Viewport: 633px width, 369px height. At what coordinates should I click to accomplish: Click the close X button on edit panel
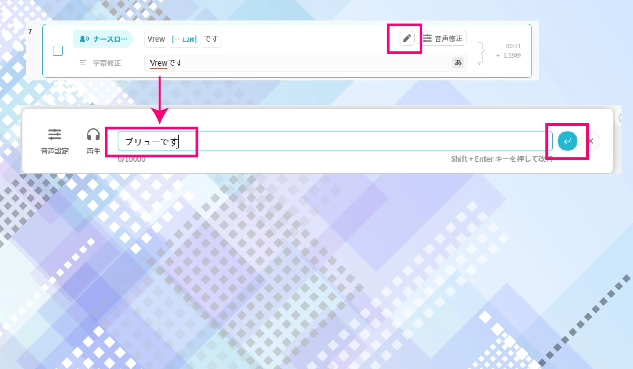click(592, 141)
